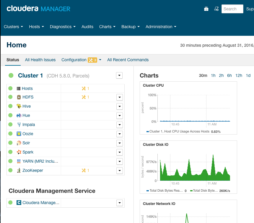The image size is (254, 223).
Task: Click the Hive bee icon
Action: pyautogui.click(x=19, y=106)
